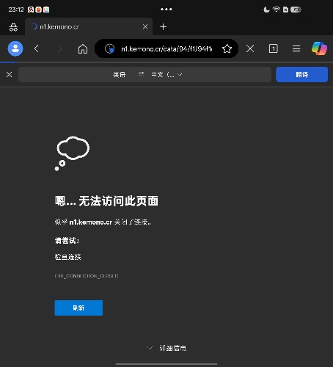This screenshot has height=367, width=333.
Task: Click the ERR_CONNECTION_CLOSED error code text
Action: [x=87, y=276]
